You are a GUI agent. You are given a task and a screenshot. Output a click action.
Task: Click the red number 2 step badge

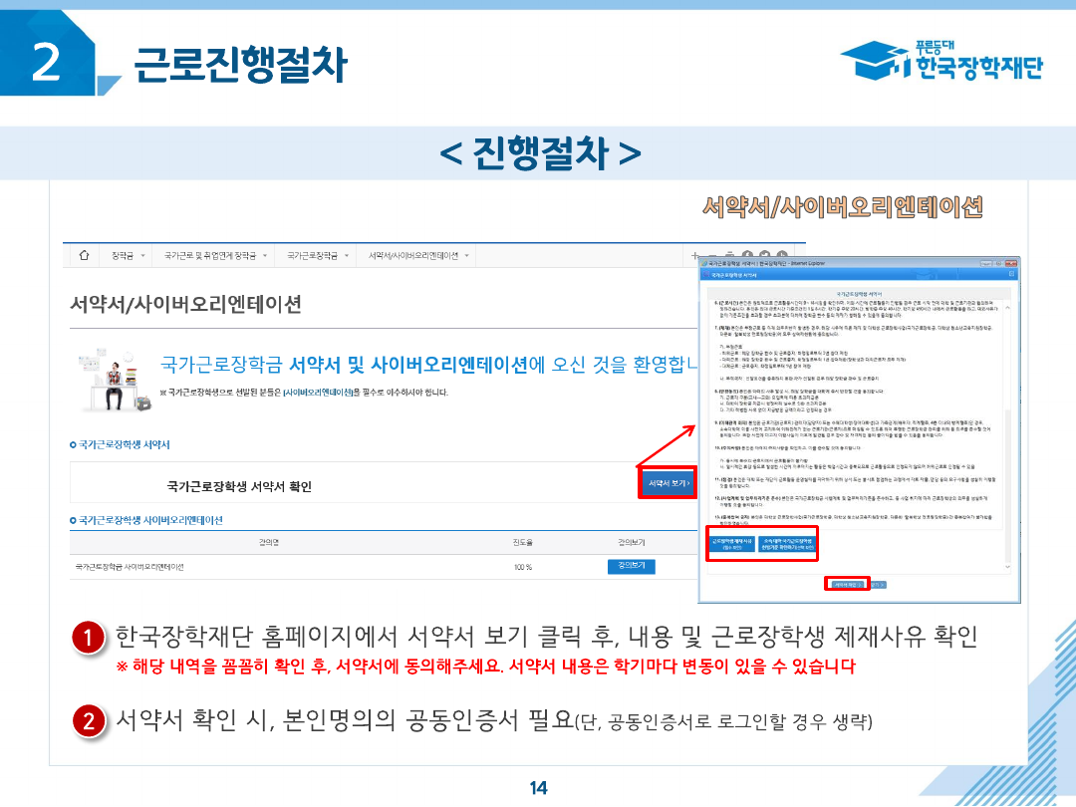89,721
